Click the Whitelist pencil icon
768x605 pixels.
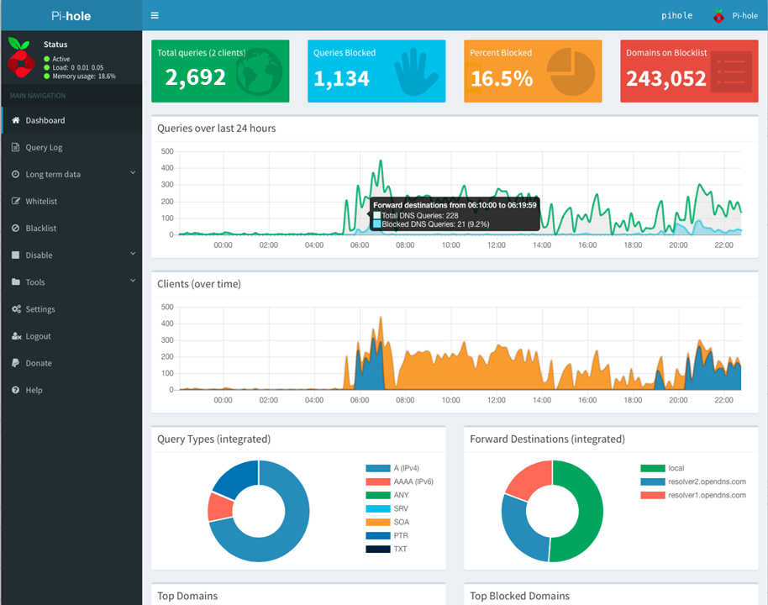tap(15, 201)
